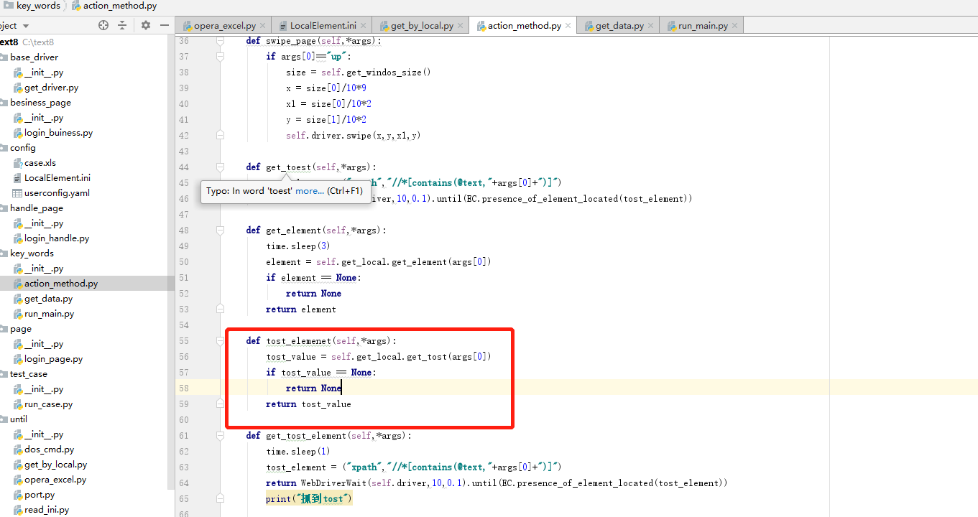Click the read_ini.py file icon
978x517 pixels.
coord(18,510)
